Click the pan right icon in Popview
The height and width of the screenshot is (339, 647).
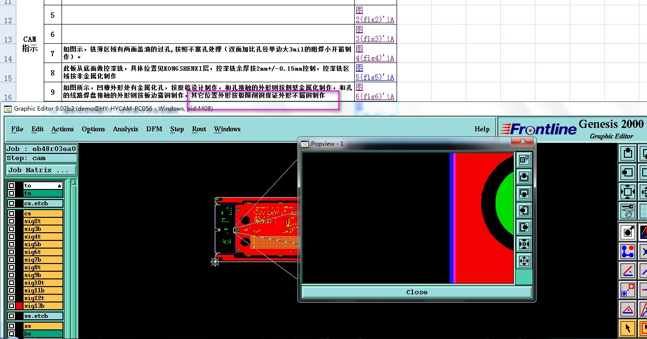click(x=524, y=227)
